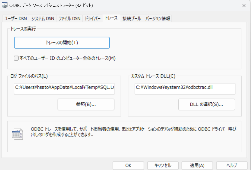
Task: Select the トレース tab
Action: (111, 18)
